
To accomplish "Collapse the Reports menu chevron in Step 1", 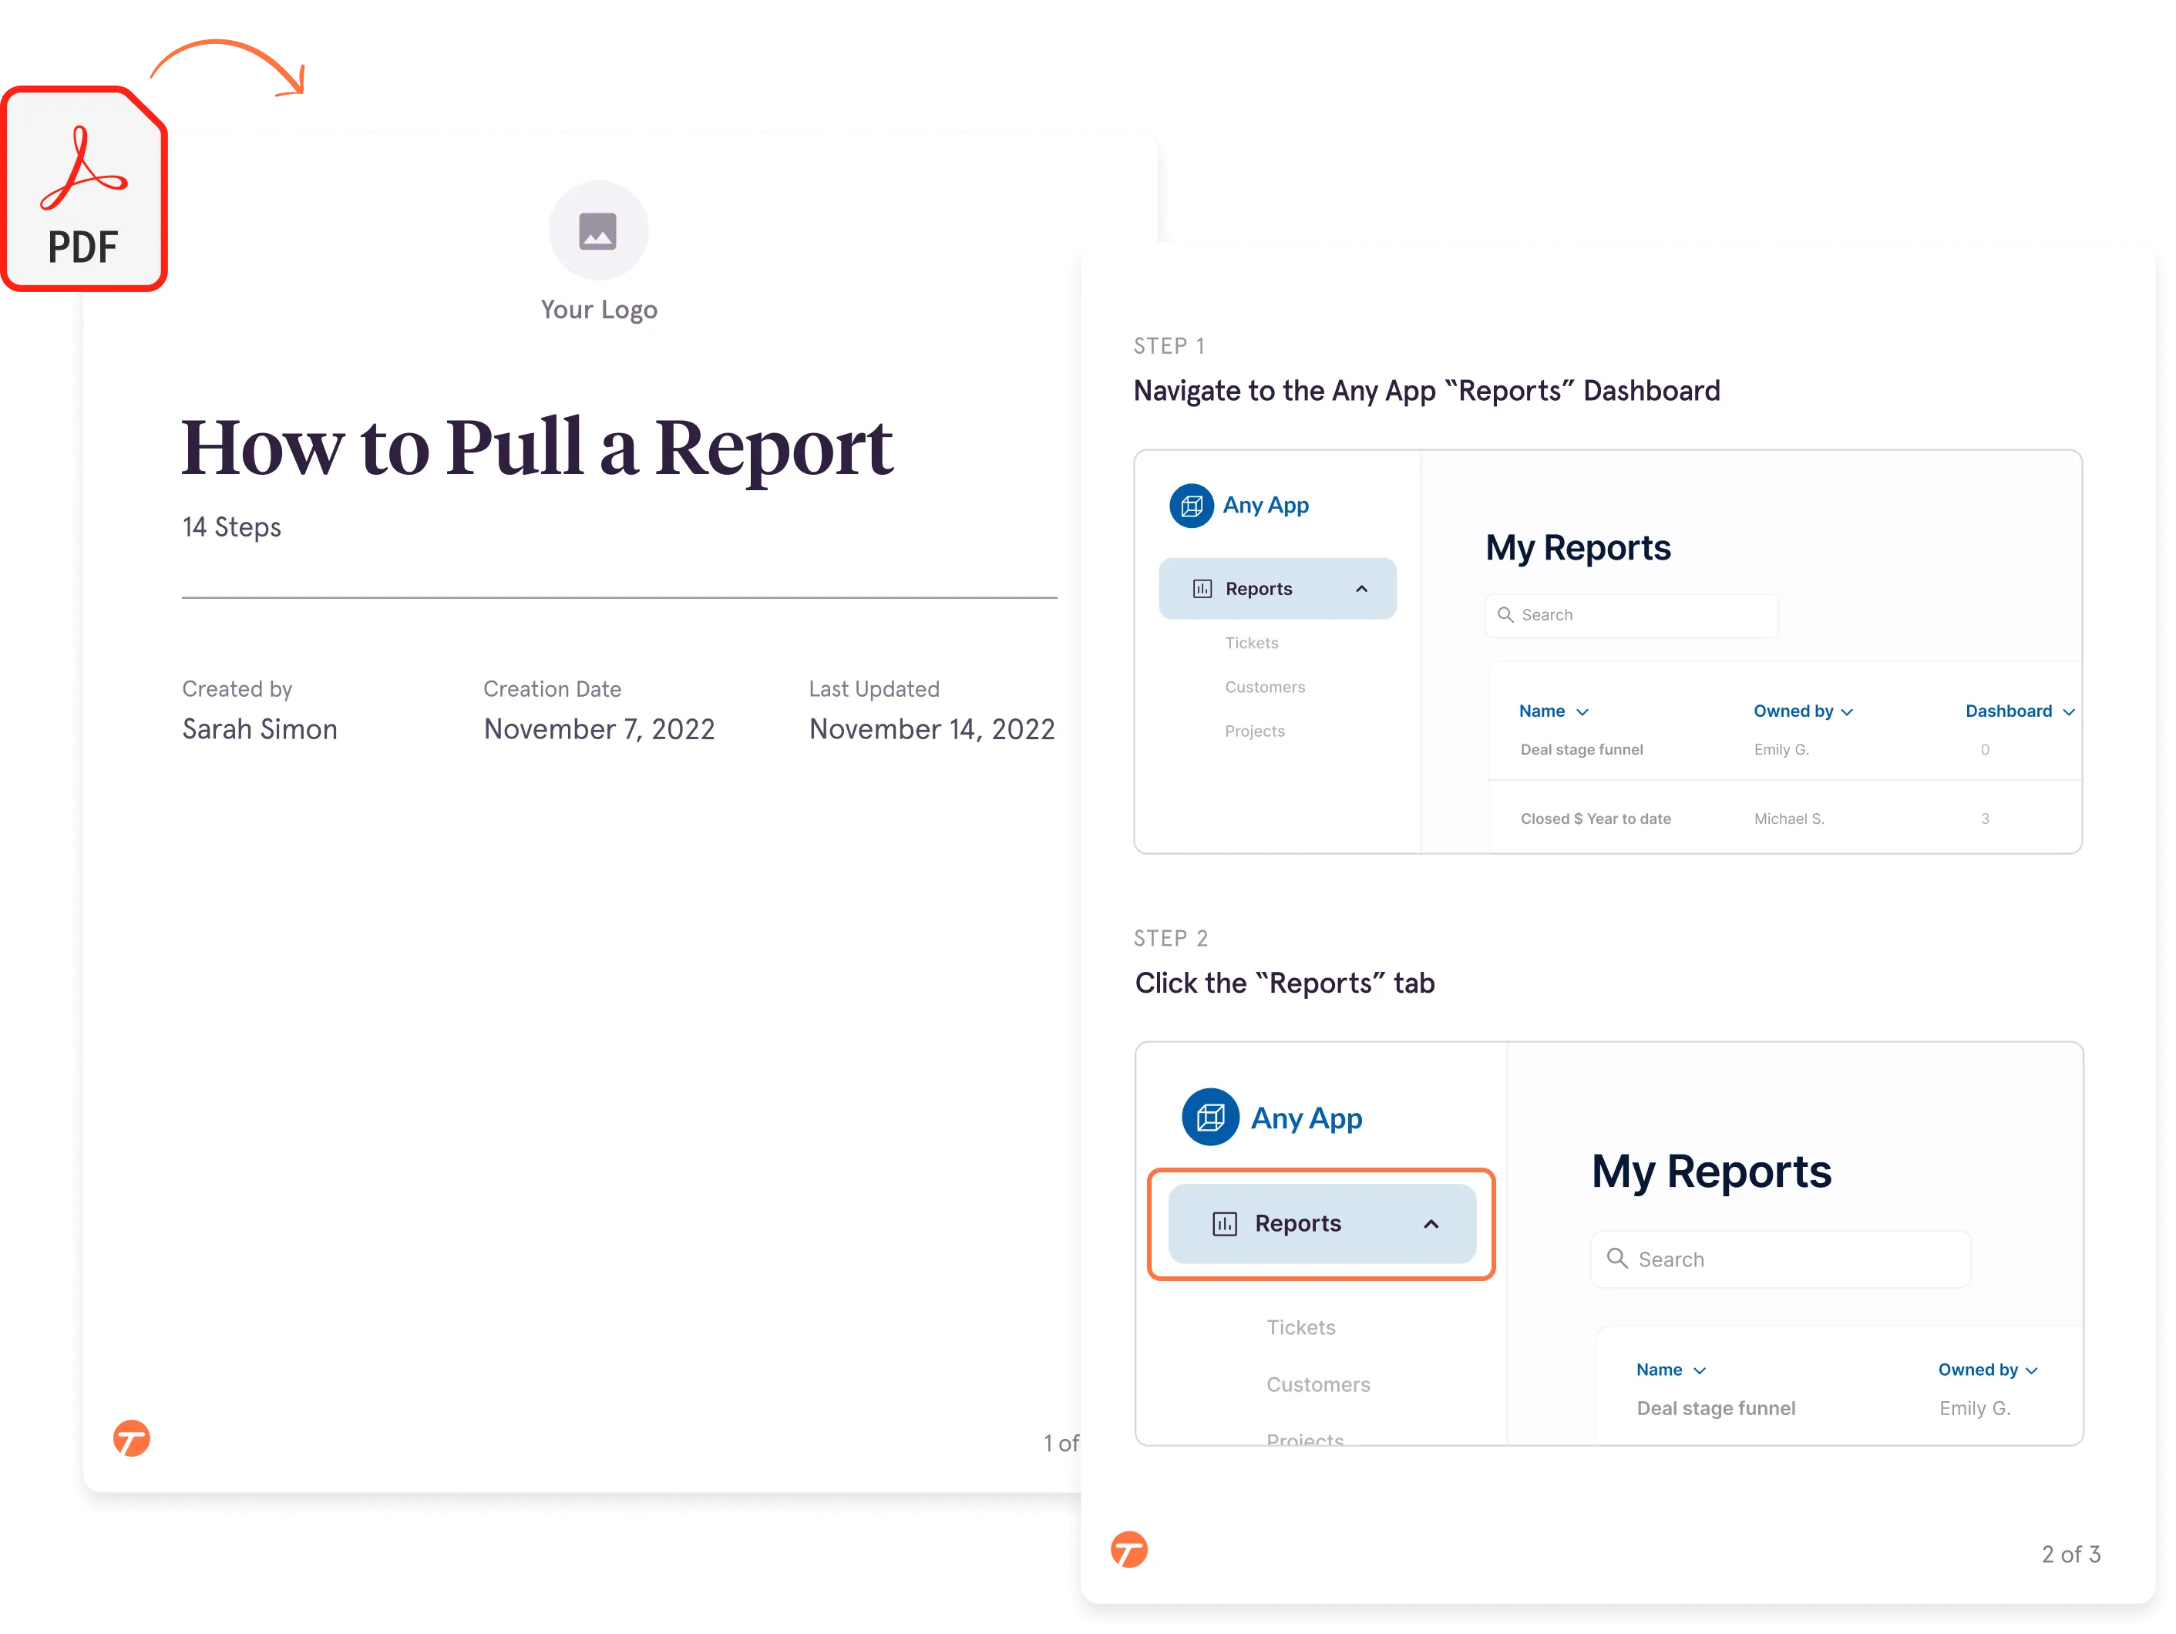I will coord(1361,588).
